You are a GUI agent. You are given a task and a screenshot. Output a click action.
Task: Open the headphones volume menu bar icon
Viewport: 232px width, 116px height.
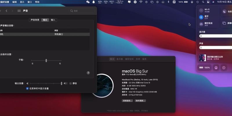(163, 2)
